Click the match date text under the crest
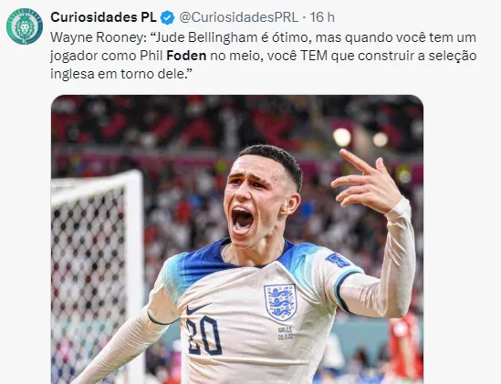This screenshot has width=501, height=384. click(x=285, y=333)
